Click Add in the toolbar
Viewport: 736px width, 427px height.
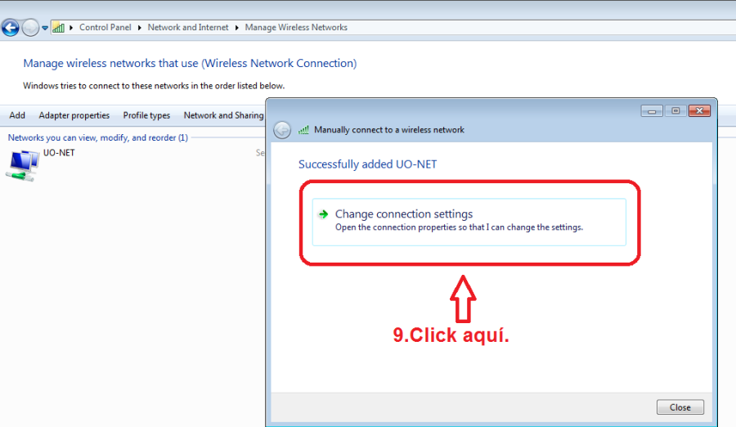click(17, 115)
